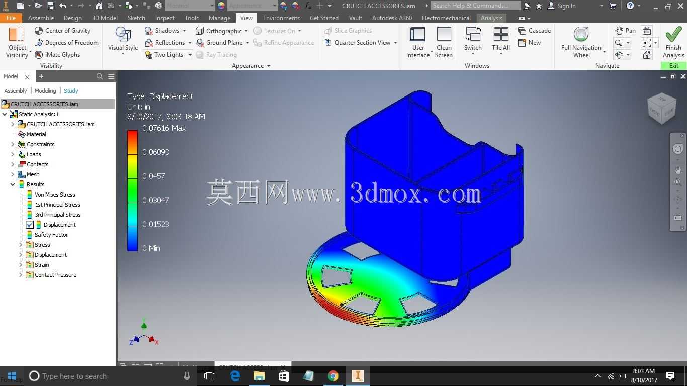
Task: Open File Explorer from the taskbar
Action: point(260,376)
